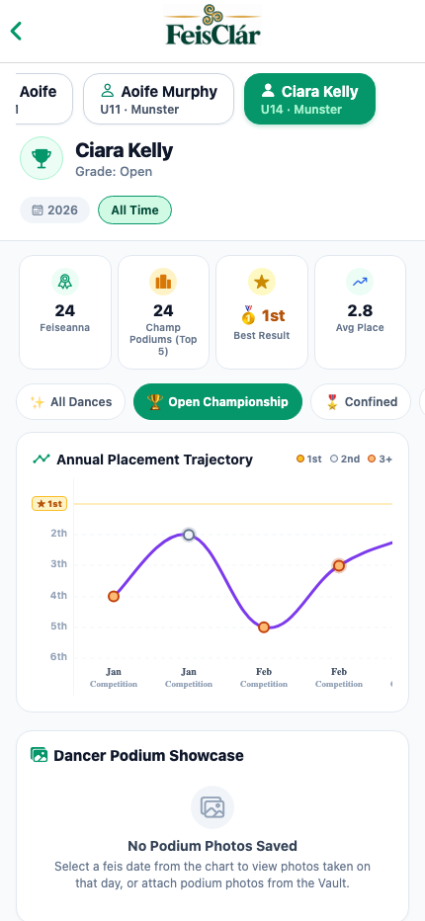Open the Best Result card
The height and width of the screenshot is (921, 425).
coord(262,312)
